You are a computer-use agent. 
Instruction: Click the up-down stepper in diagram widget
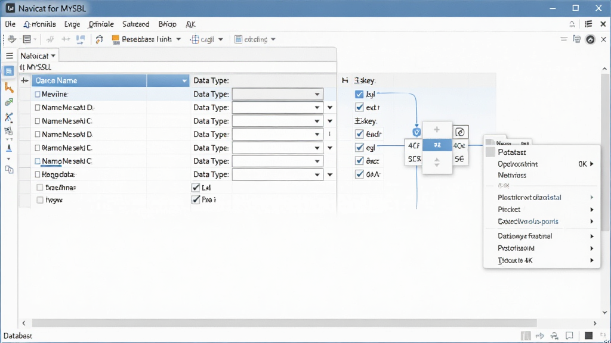[x=437, y=162]
